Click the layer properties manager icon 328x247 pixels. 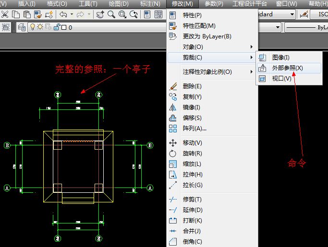[x=22, y=28]
